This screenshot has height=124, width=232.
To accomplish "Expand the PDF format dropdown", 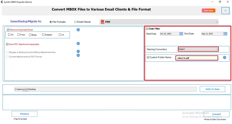I will (x=216, y=22).
